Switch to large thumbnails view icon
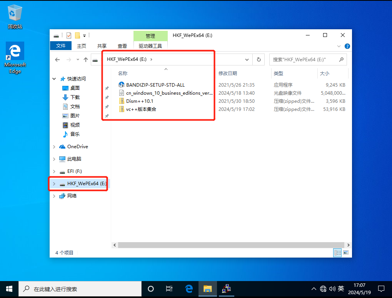The image size is (392, 298). pos(346,253)
